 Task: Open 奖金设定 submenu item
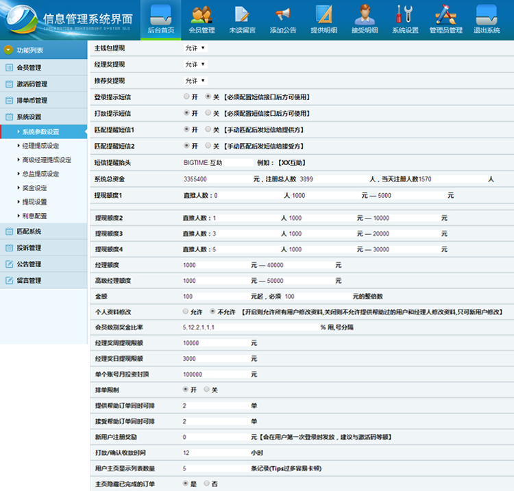[x=34, y=188]
